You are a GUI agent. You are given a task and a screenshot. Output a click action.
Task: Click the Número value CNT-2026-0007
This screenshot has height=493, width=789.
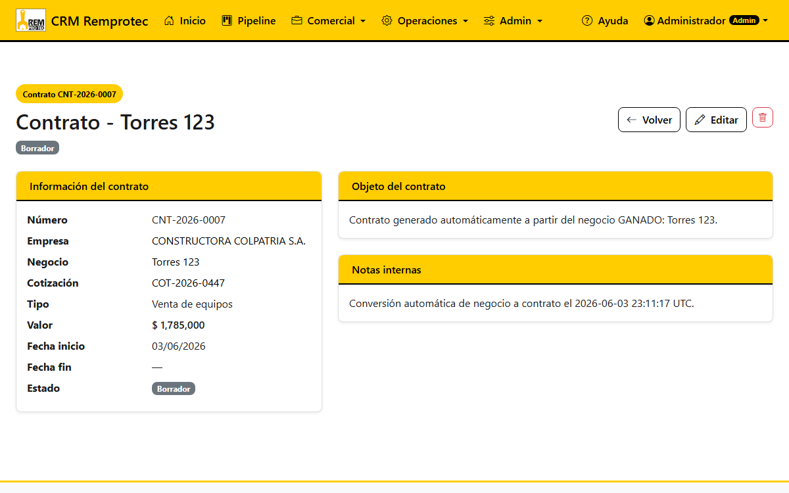click(189, 220)
